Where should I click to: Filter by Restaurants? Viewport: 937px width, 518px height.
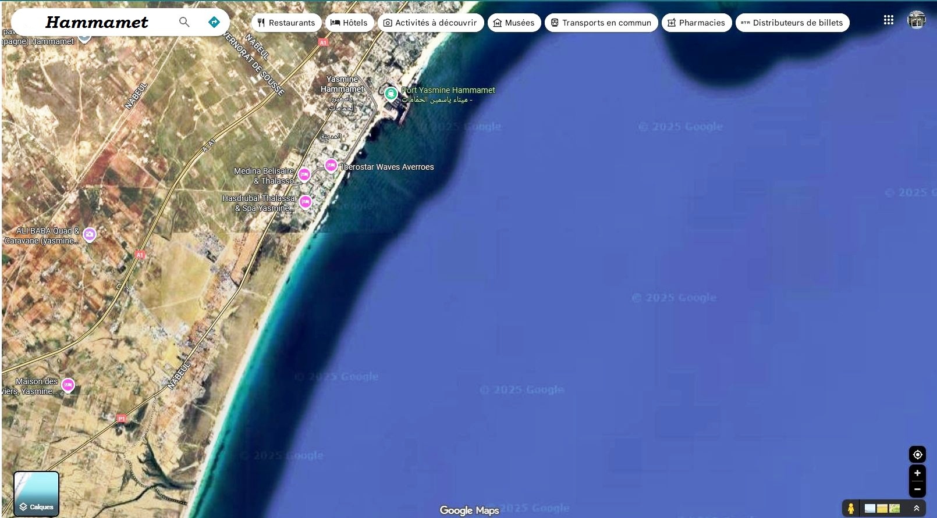click(286, 23)
